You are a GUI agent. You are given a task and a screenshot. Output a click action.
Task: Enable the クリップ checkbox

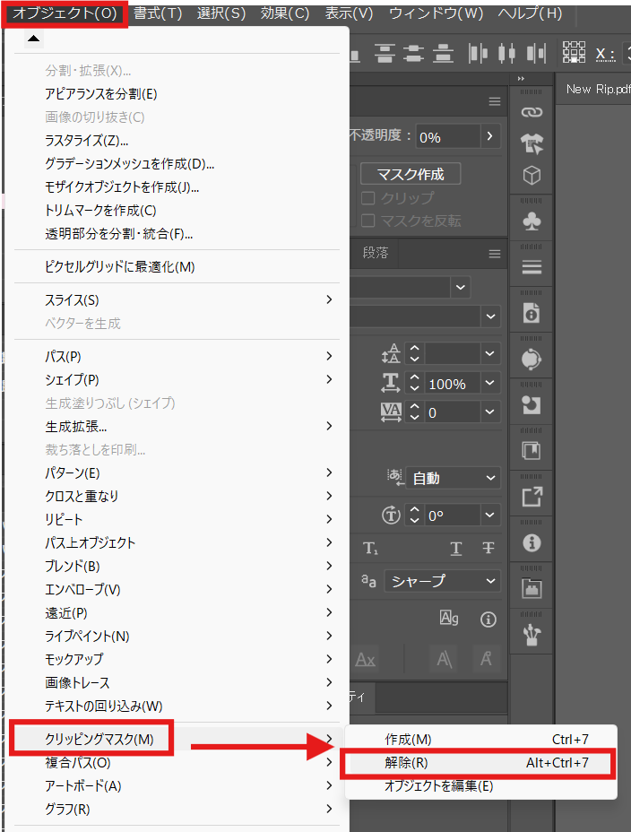pos(367,198)
